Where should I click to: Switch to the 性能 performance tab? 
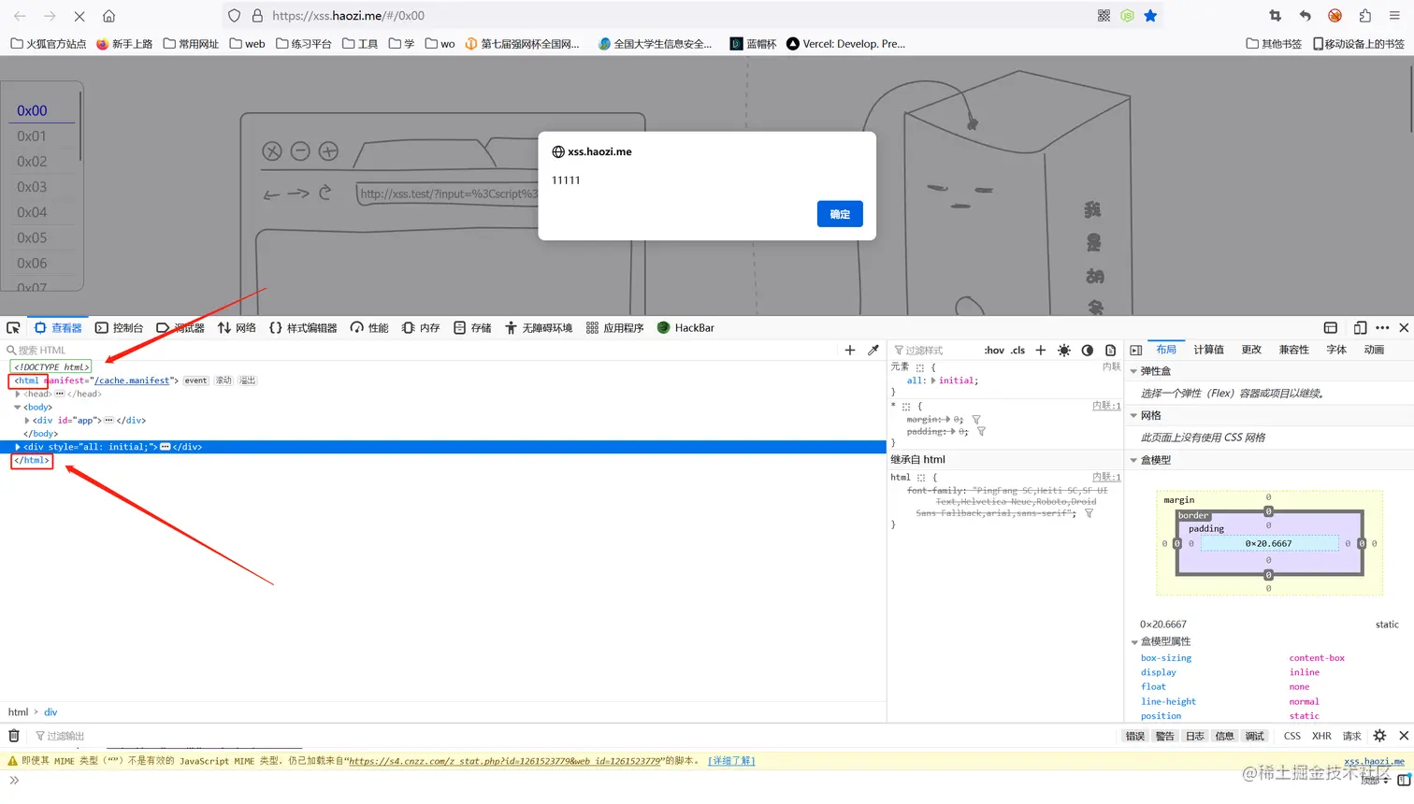(x=369, y=328)
